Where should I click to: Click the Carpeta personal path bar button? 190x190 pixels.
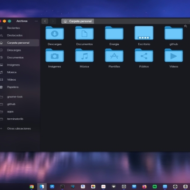pos(77,21)
